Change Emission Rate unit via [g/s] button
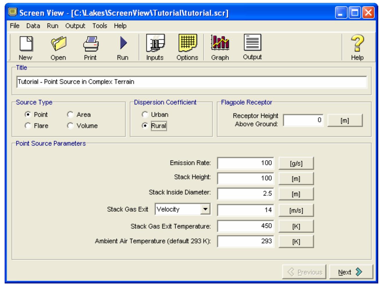 [x=296, y=163]
